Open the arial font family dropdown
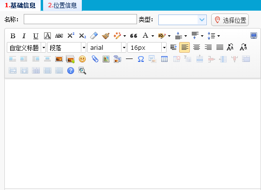The width and height of the screenshot is (261, 190). pos(124,47)
